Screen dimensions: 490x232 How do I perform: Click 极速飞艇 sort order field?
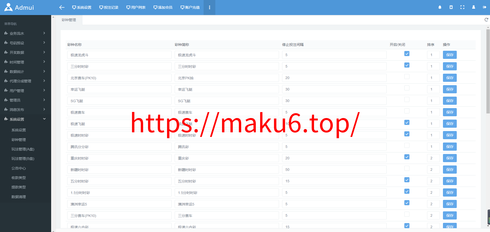(x=433, y=124)
